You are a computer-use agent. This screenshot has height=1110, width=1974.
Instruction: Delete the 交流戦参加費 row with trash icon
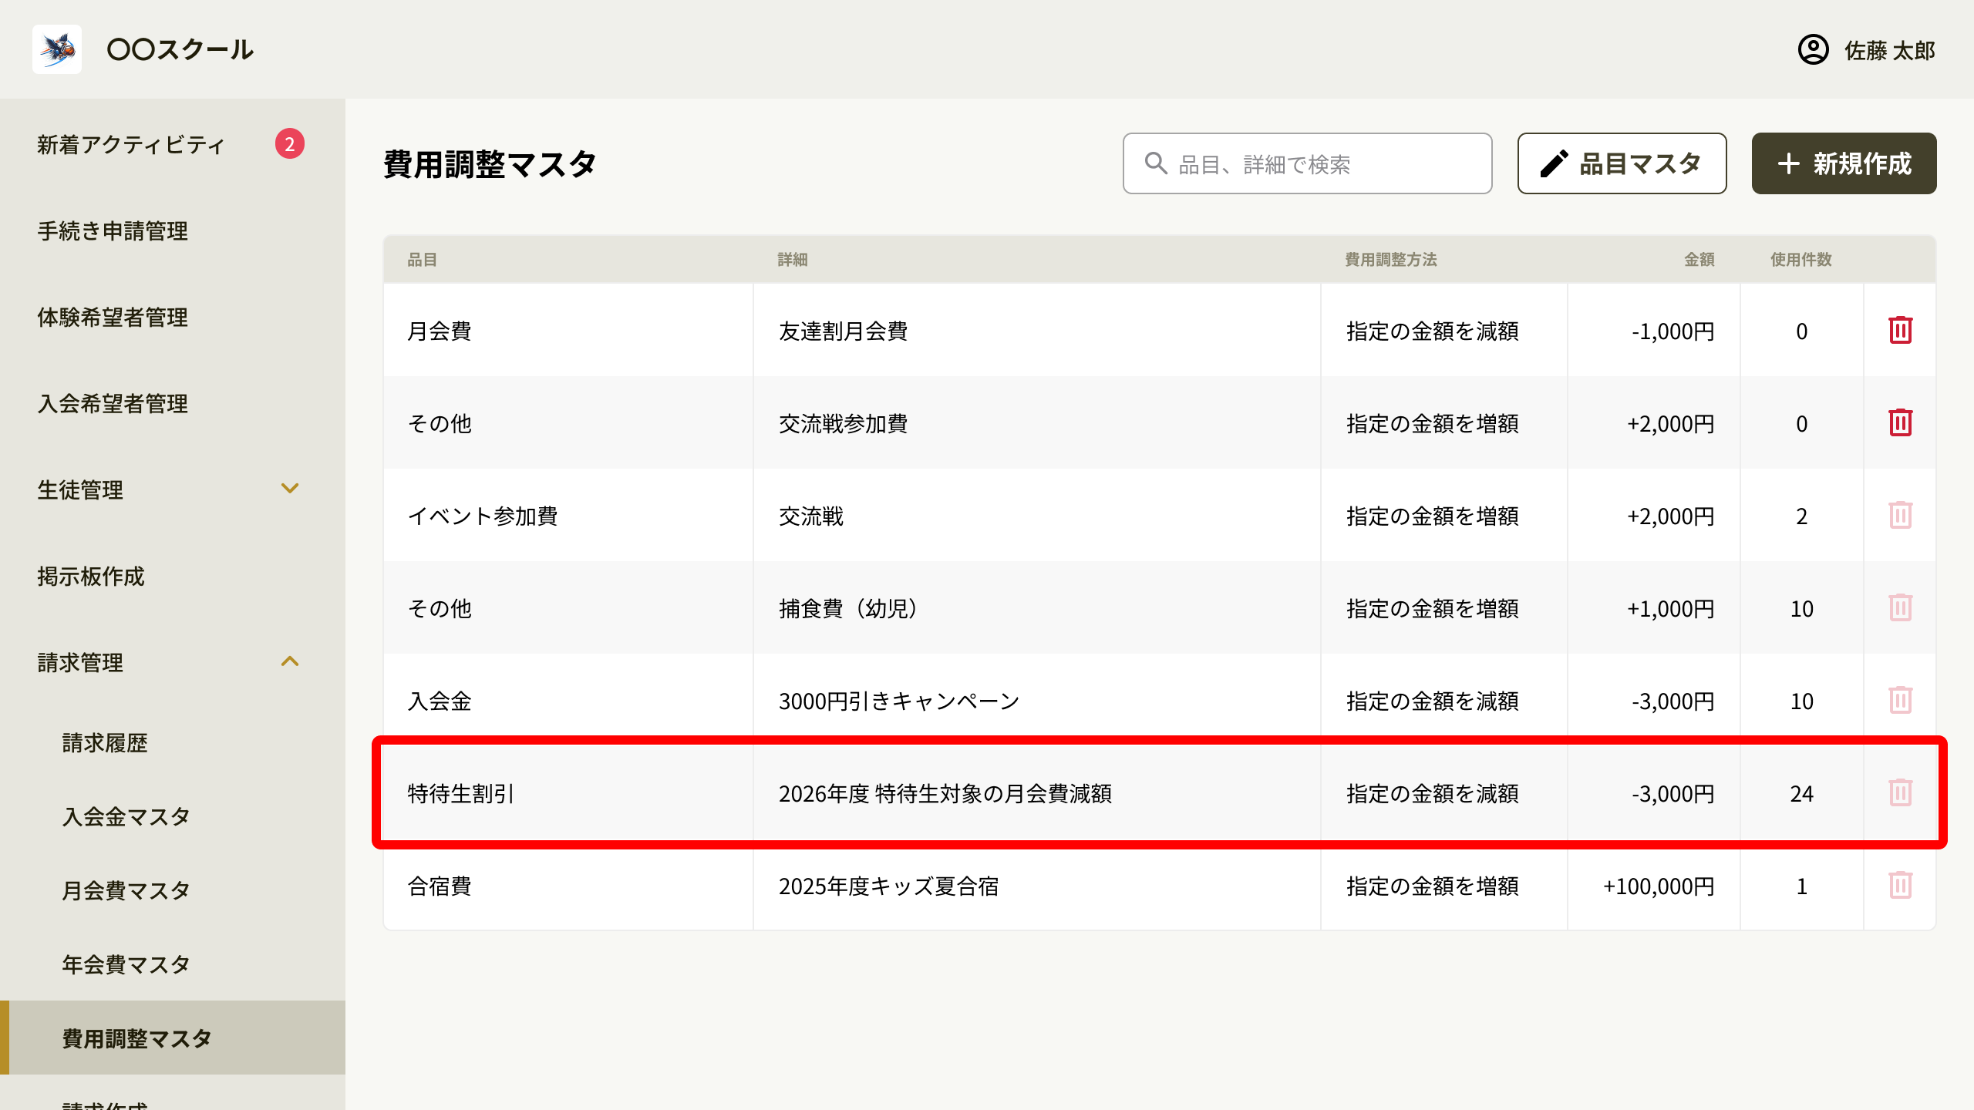tap(1900, 422)
